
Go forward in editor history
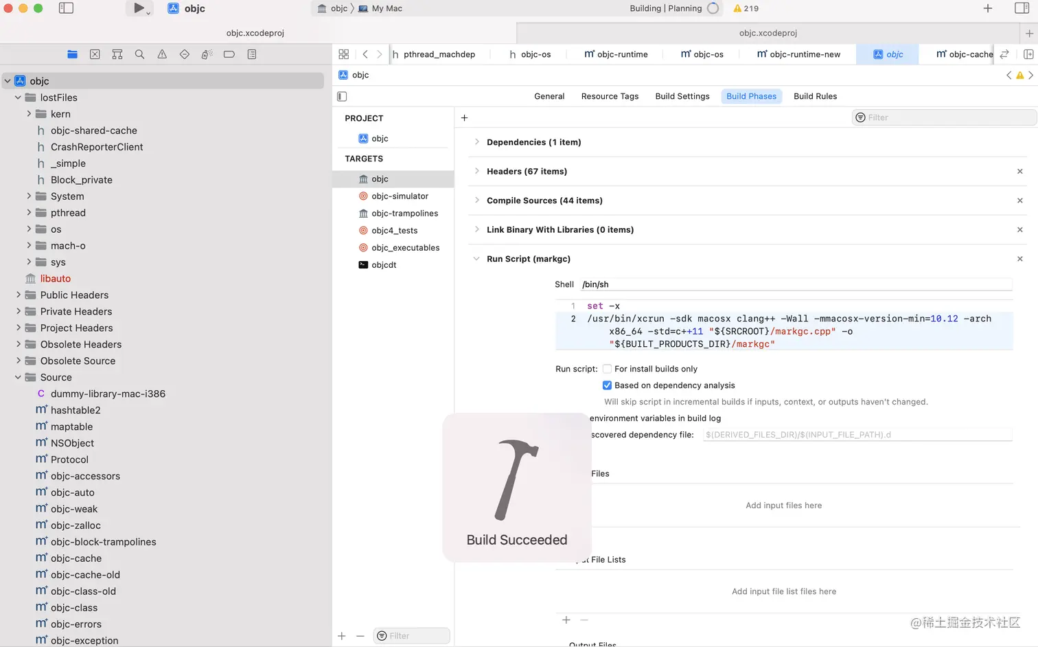(380, 54)
